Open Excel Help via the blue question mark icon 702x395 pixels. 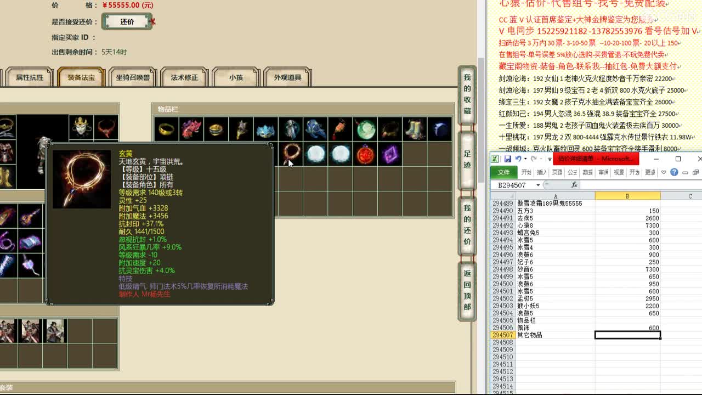tap(673, 172)
